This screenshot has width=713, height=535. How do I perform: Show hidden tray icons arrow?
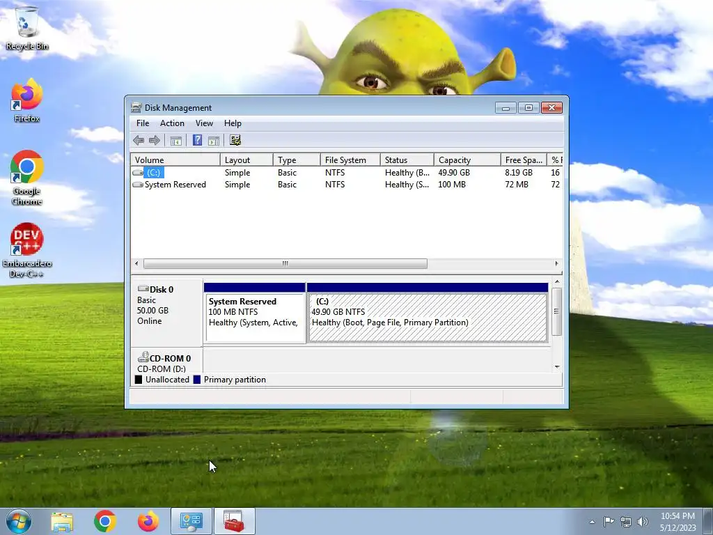592,522
